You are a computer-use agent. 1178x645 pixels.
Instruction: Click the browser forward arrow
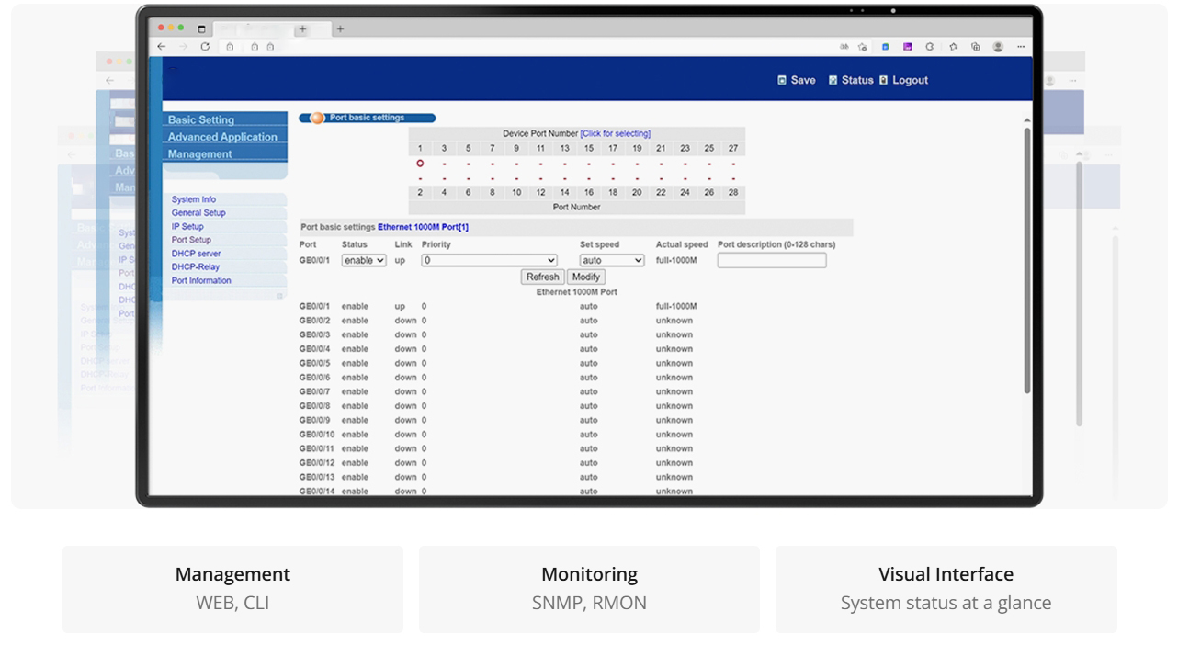pyautogui.click(x=183, y=46)
